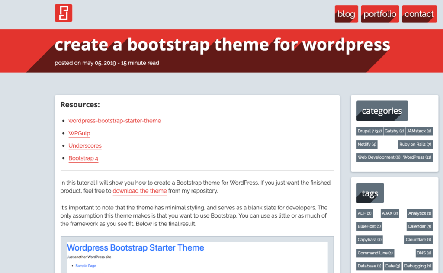Click the Debugging (1) tag

pos(417,266)
